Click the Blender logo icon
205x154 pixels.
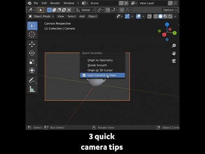tap(29, 3)
